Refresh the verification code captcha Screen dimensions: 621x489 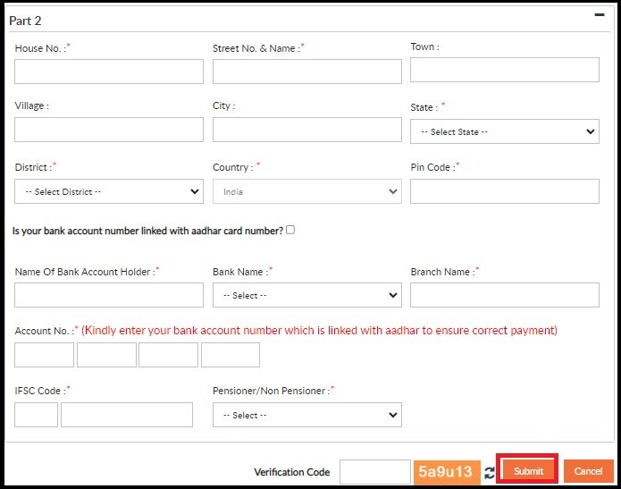click(490, 472)
